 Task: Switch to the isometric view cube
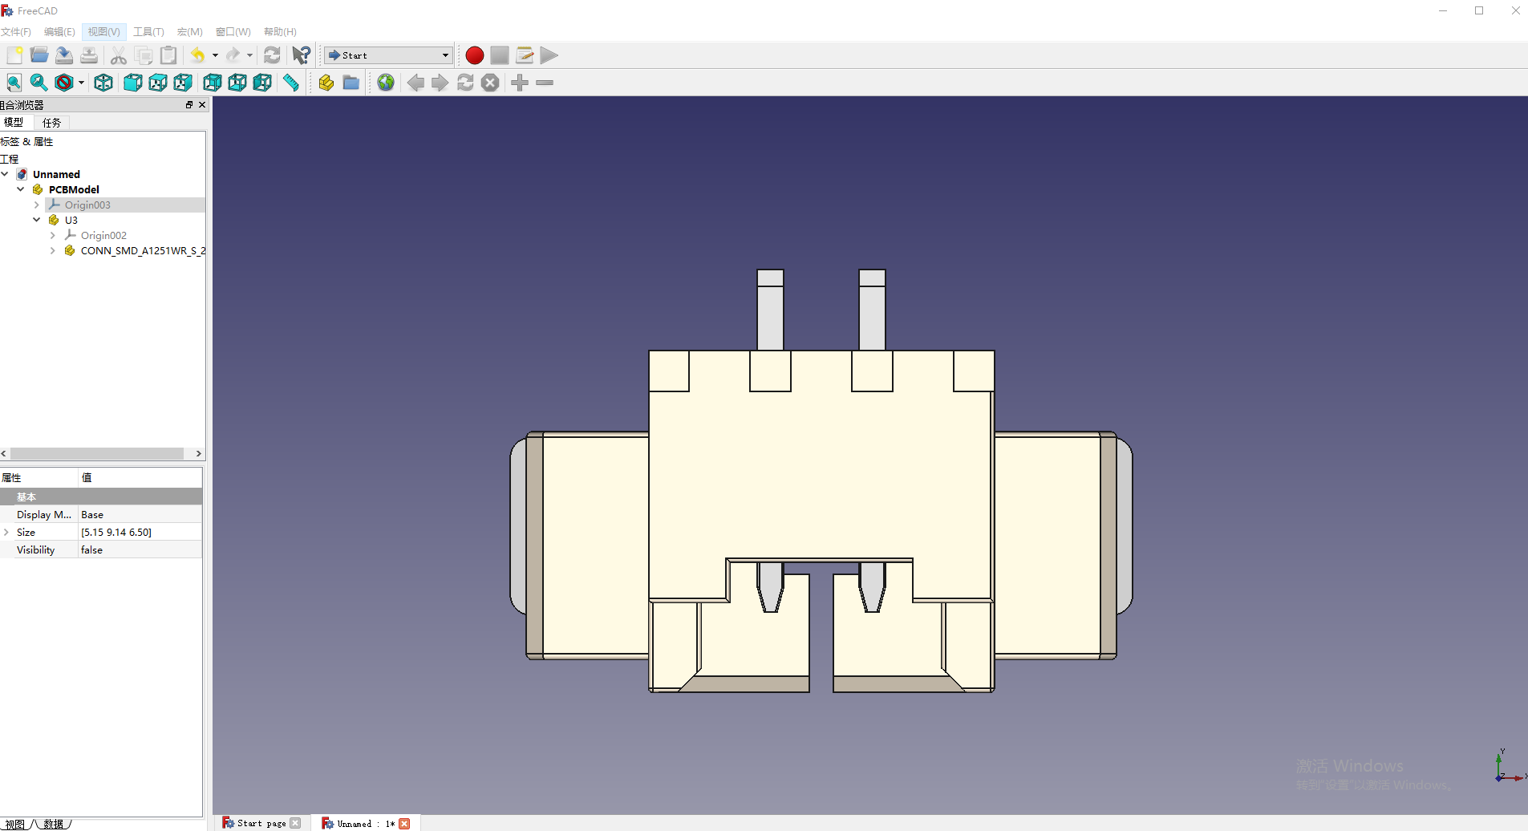point(103,83)
